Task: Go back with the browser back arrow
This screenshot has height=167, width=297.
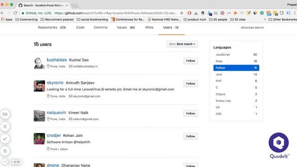Action: tap(2, 13)
